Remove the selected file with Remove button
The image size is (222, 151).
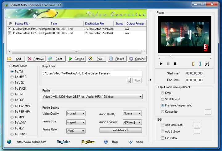pos(35,59)
